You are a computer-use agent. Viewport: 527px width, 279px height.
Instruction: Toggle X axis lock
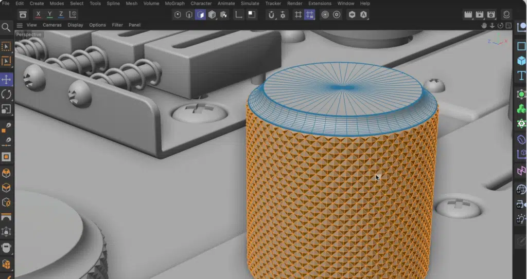[x=38, y=14]
